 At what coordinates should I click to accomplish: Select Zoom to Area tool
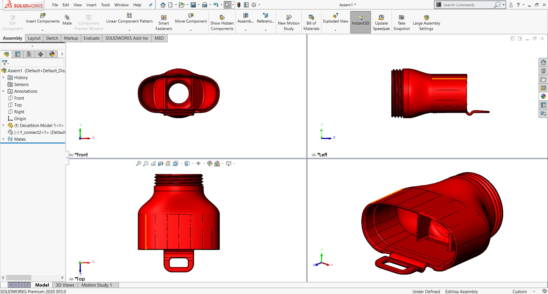[x=146, y=164]
